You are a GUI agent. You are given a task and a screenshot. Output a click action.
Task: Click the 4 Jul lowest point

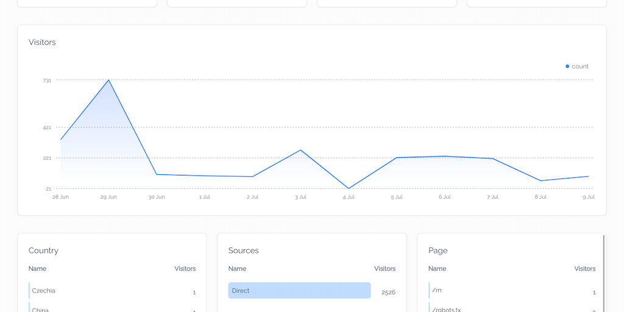point(349,188)
